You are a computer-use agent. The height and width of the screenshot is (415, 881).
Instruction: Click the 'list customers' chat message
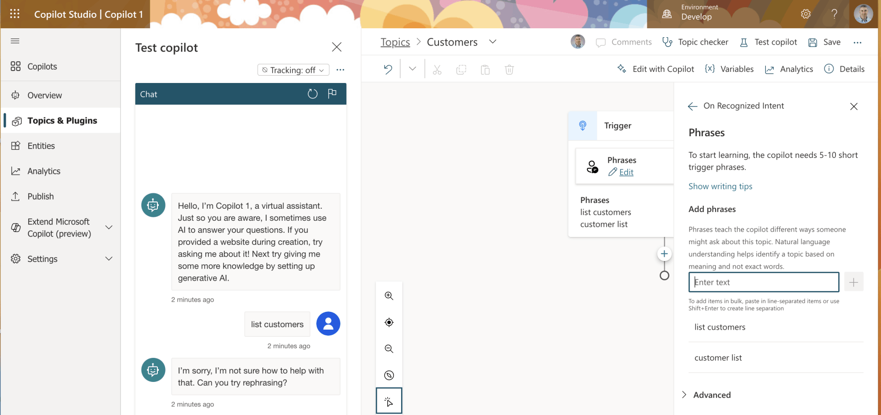[x=277, y=324]
